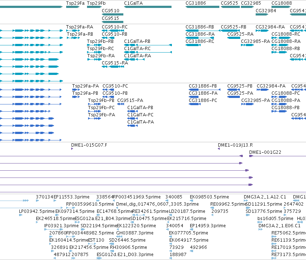Viewport: 306px width, 260px height.
Task: Select the CG18088 gene label
Action: pos(282,3)
